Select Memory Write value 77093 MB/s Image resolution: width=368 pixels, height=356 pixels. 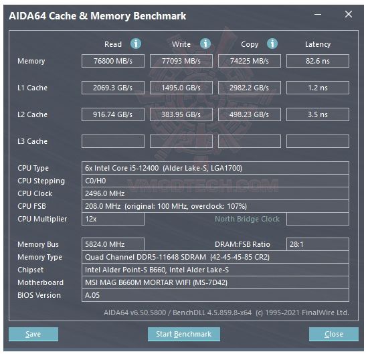(181, 61)
